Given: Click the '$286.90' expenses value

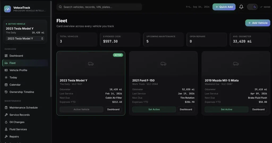Looking at the screenshot, I should coord(190,102).
